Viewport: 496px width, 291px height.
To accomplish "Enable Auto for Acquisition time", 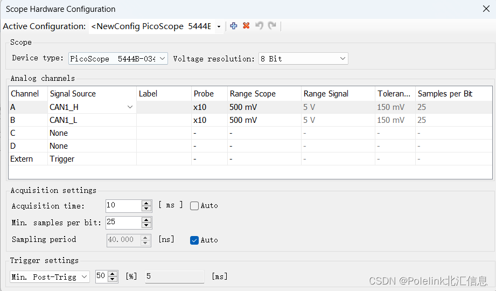I will [x=194, y=206].
